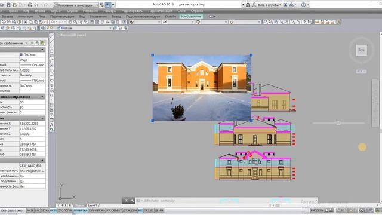382x215 pixels.
Task: Undo the last action in quick access
Action: [x=37, y=5]
